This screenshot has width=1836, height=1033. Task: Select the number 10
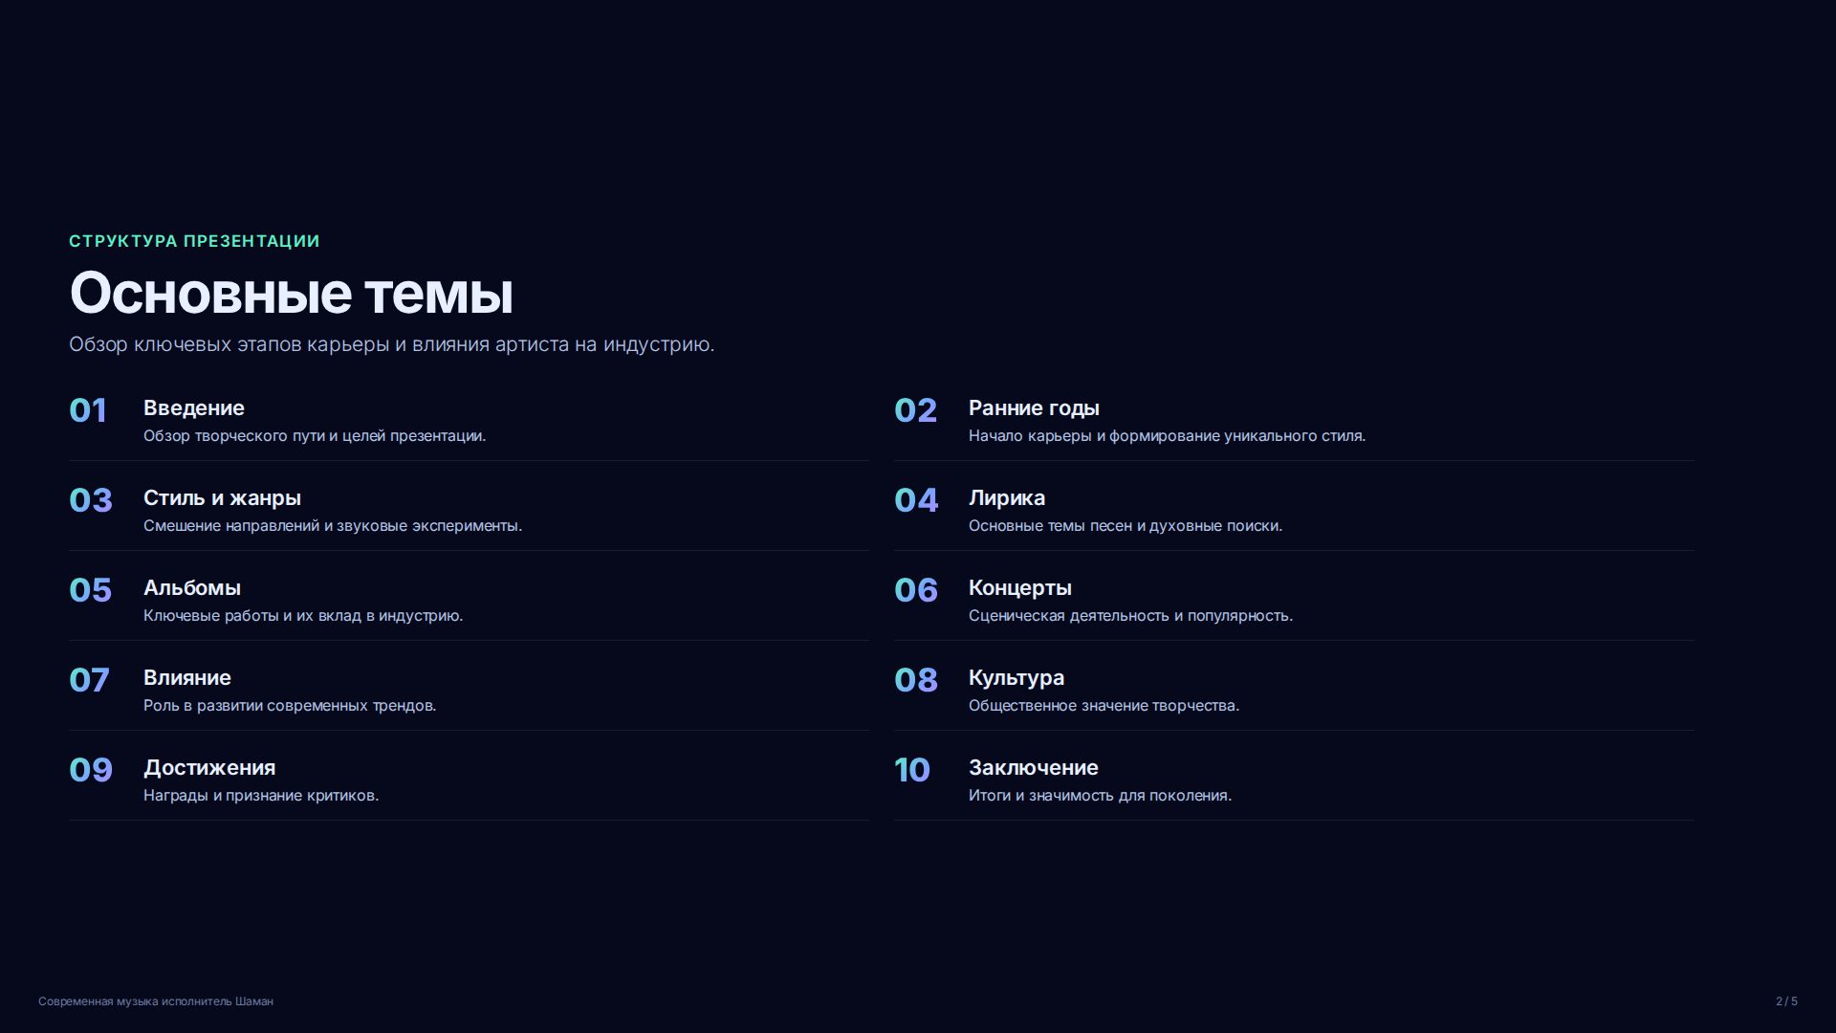(912, 770)
